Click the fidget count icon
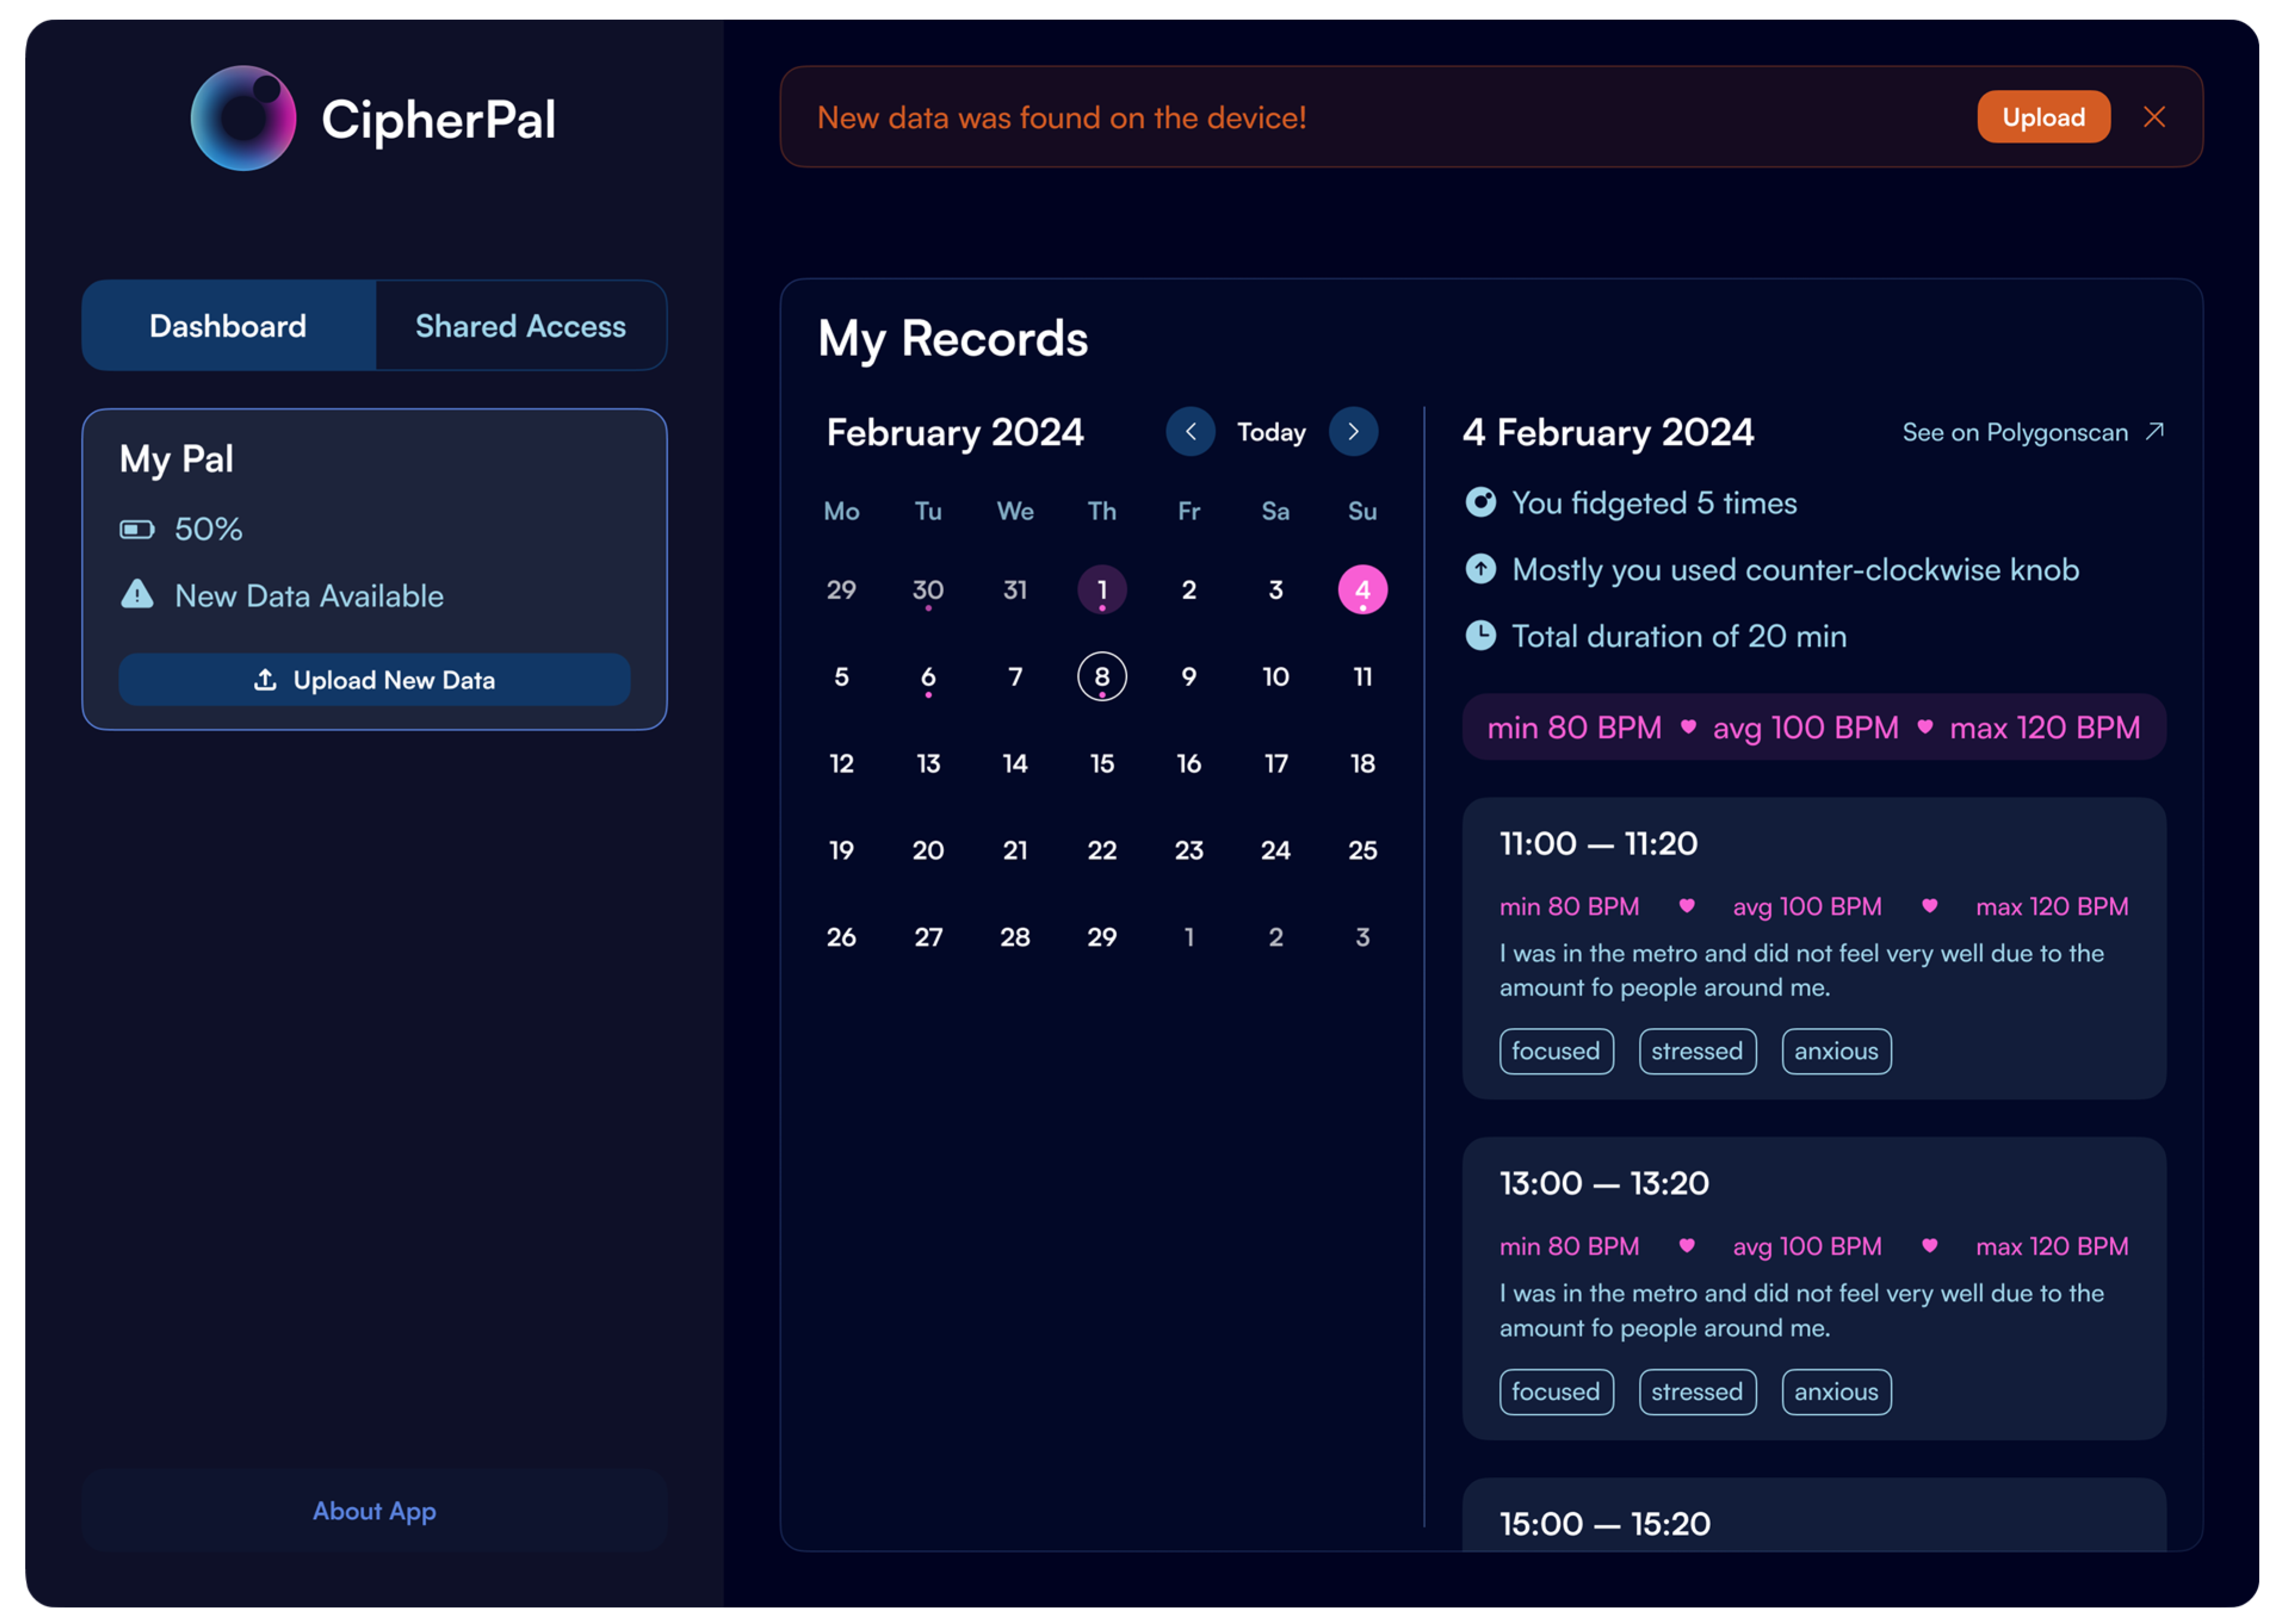Viewport: 2279px width, 1624px height. (1480, 502)
